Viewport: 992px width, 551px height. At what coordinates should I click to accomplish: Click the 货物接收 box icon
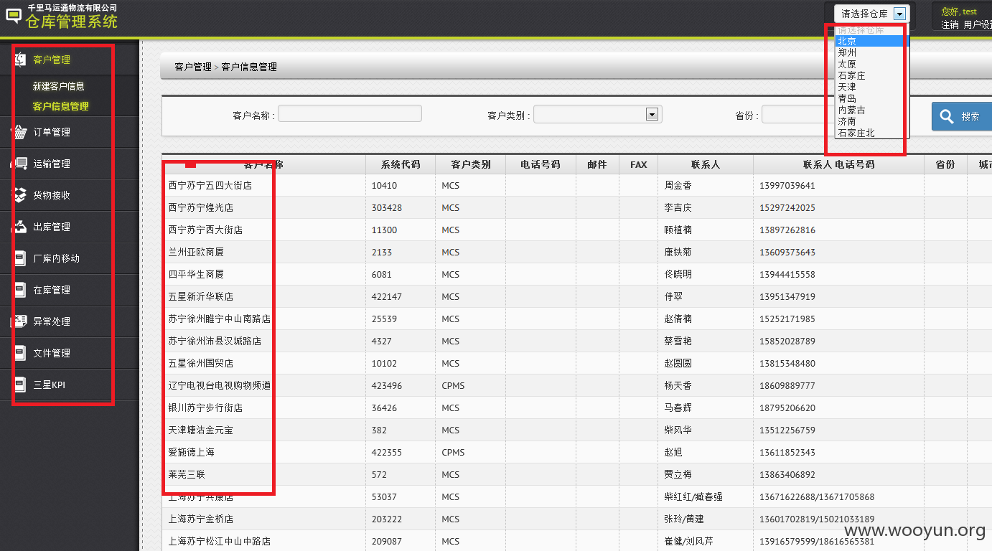[x=19, y=195]
